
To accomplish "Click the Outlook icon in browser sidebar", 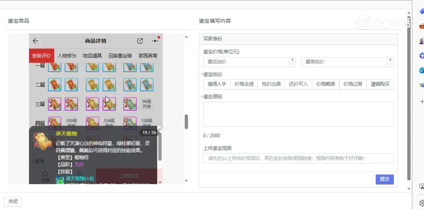I will [x=422, y=70].
